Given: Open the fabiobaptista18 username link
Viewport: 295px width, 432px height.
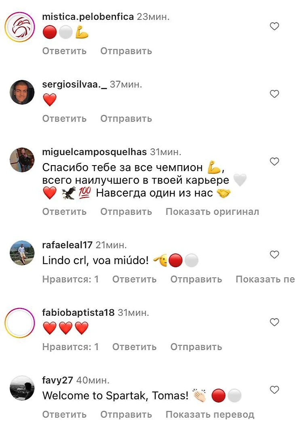Looking at the screenshot, I should tap(78, 312).
